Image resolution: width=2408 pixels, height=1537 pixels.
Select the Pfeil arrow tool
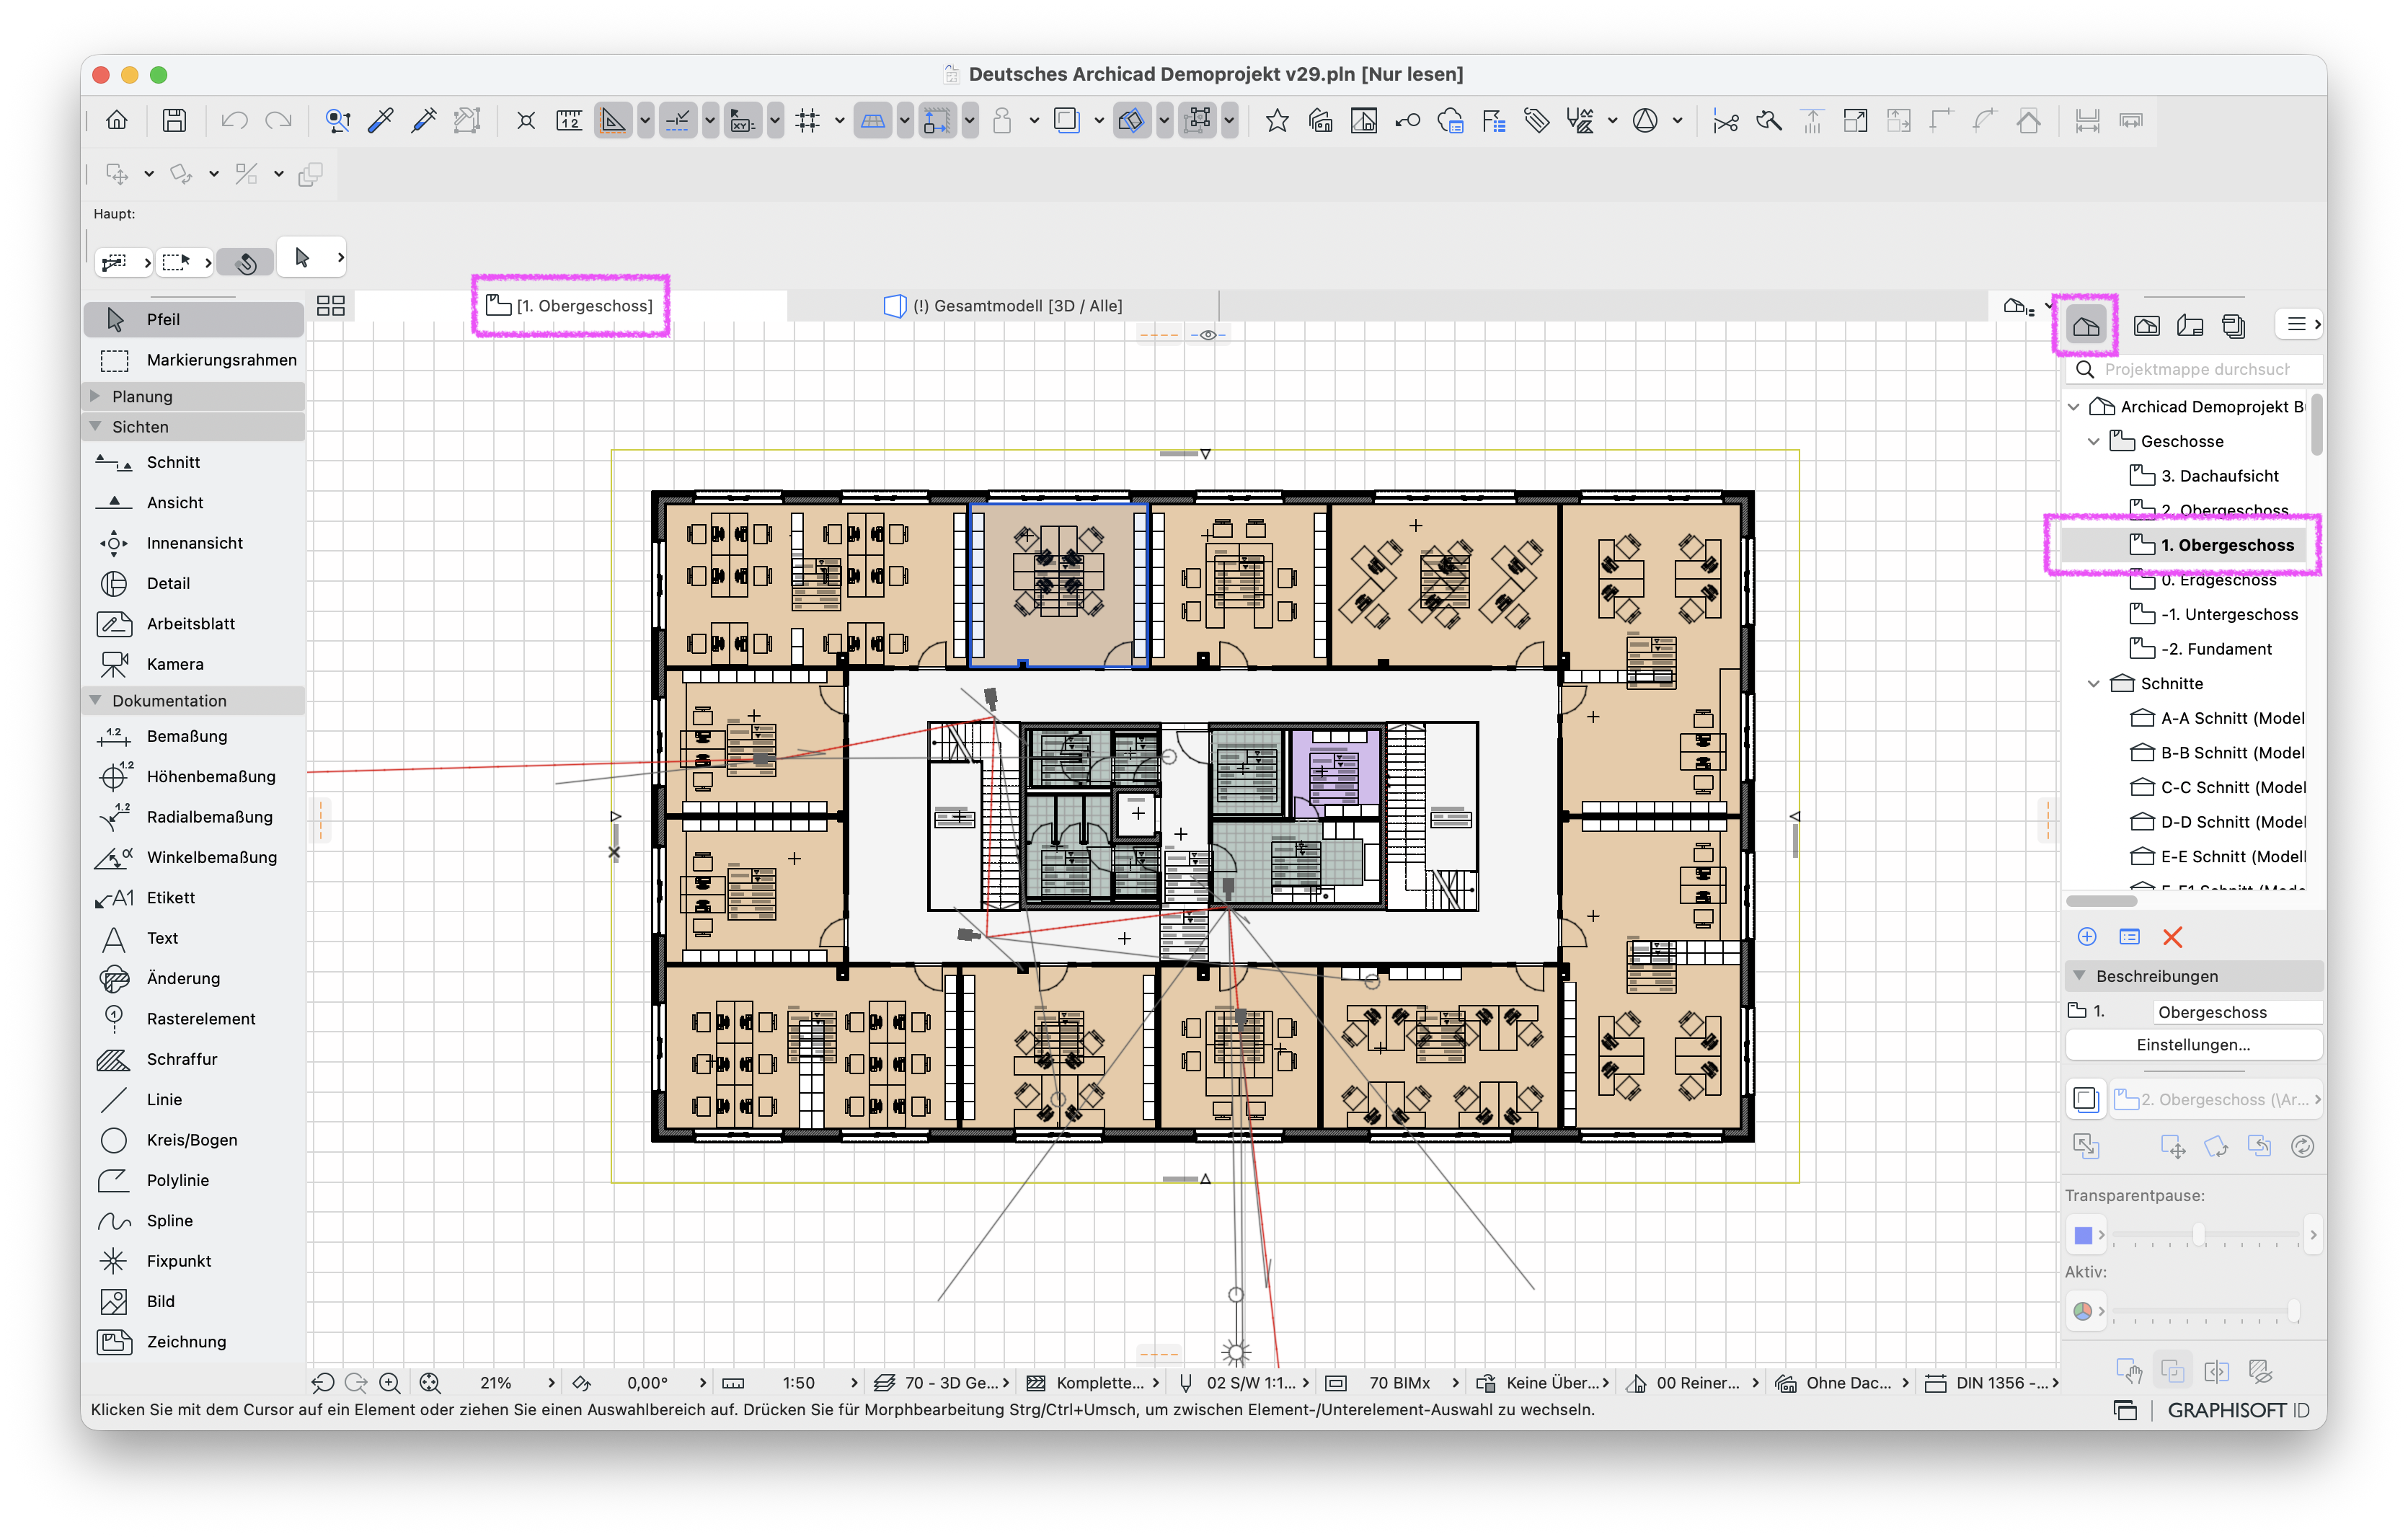pos(194,319)
